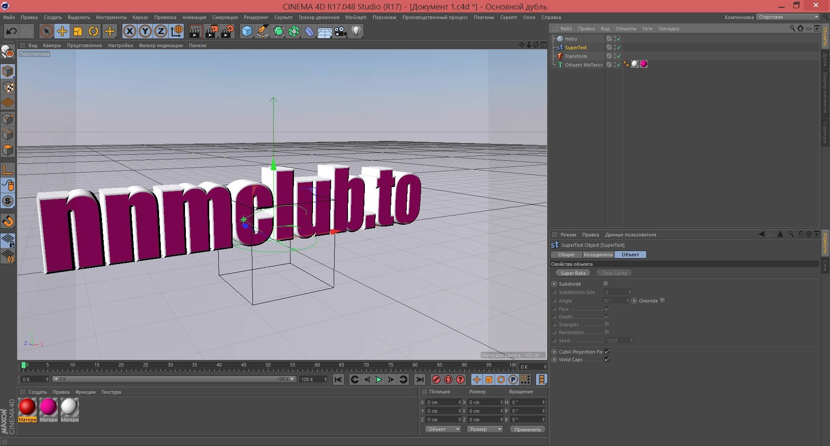Select the Rotate tool
830x446 pixels.
pos(93,31)
